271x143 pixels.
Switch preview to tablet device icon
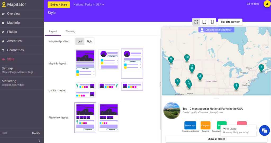coord(204,22)
